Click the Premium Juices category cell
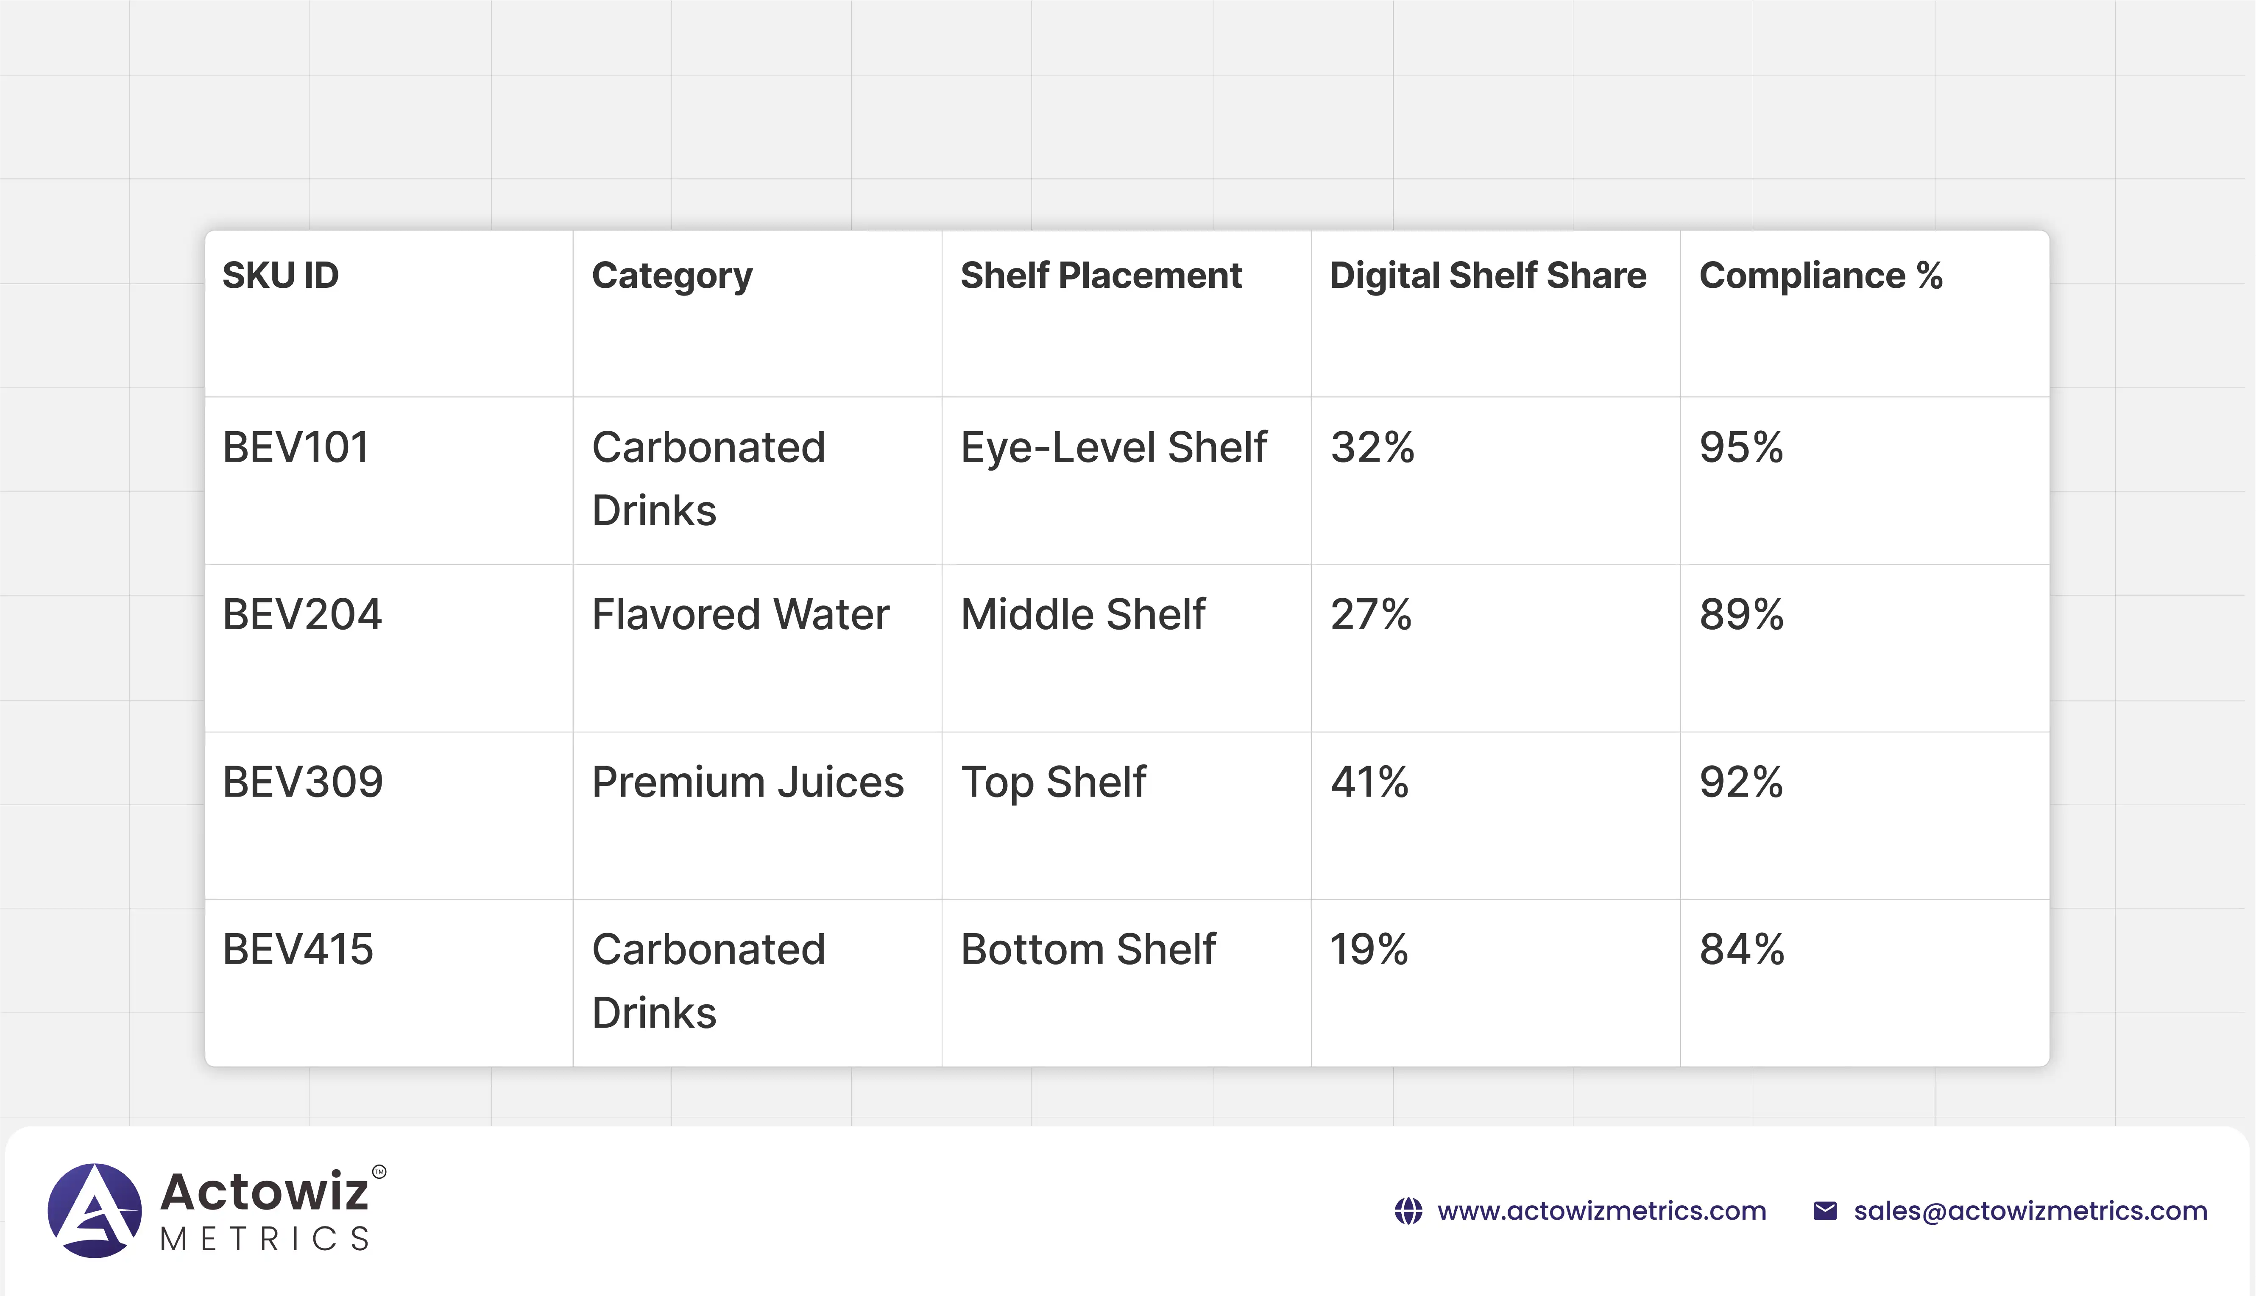Screen dimensions: 2256x1296 click(x=747, y=783)
